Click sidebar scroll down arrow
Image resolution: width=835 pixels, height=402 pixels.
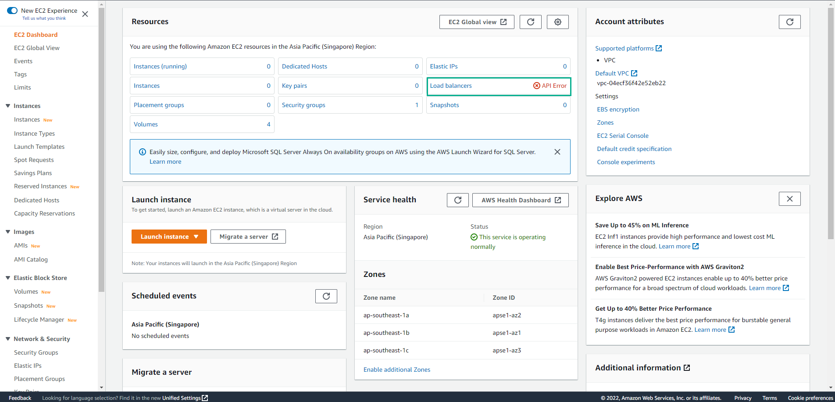(x=101, y=388)
